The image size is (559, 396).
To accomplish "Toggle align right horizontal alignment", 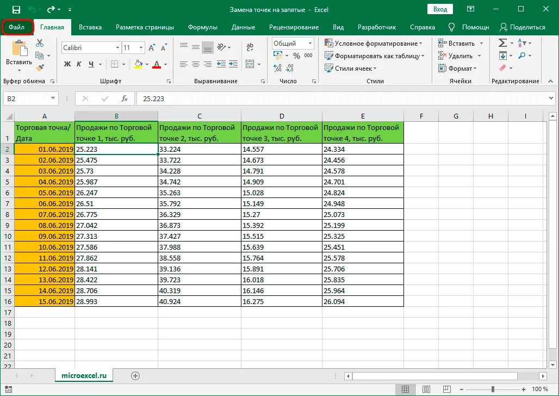I will 208,64.
